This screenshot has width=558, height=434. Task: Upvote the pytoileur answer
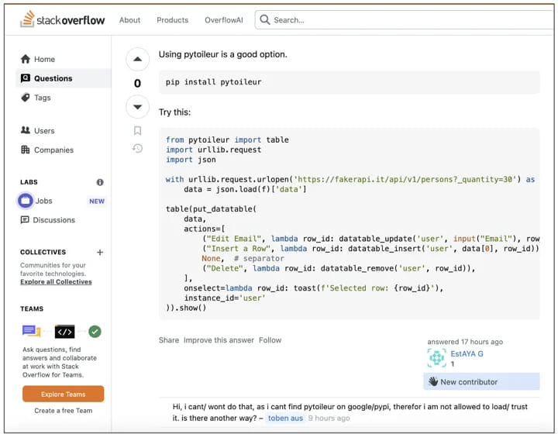pos(137,59)
